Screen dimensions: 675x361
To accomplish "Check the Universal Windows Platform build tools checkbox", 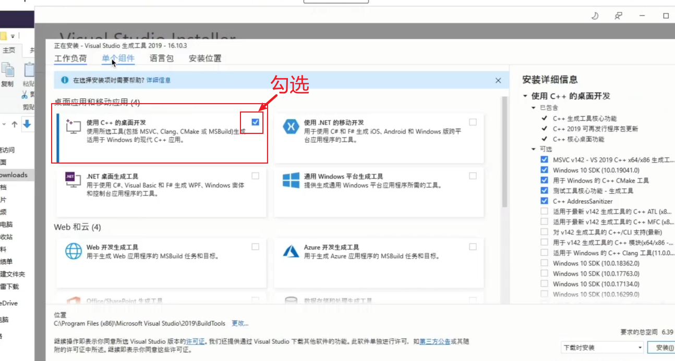I will point(473,176).
